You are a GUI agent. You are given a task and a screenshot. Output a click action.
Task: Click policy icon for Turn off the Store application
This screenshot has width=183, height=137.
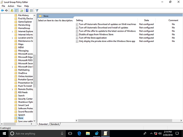coord(77,38)
